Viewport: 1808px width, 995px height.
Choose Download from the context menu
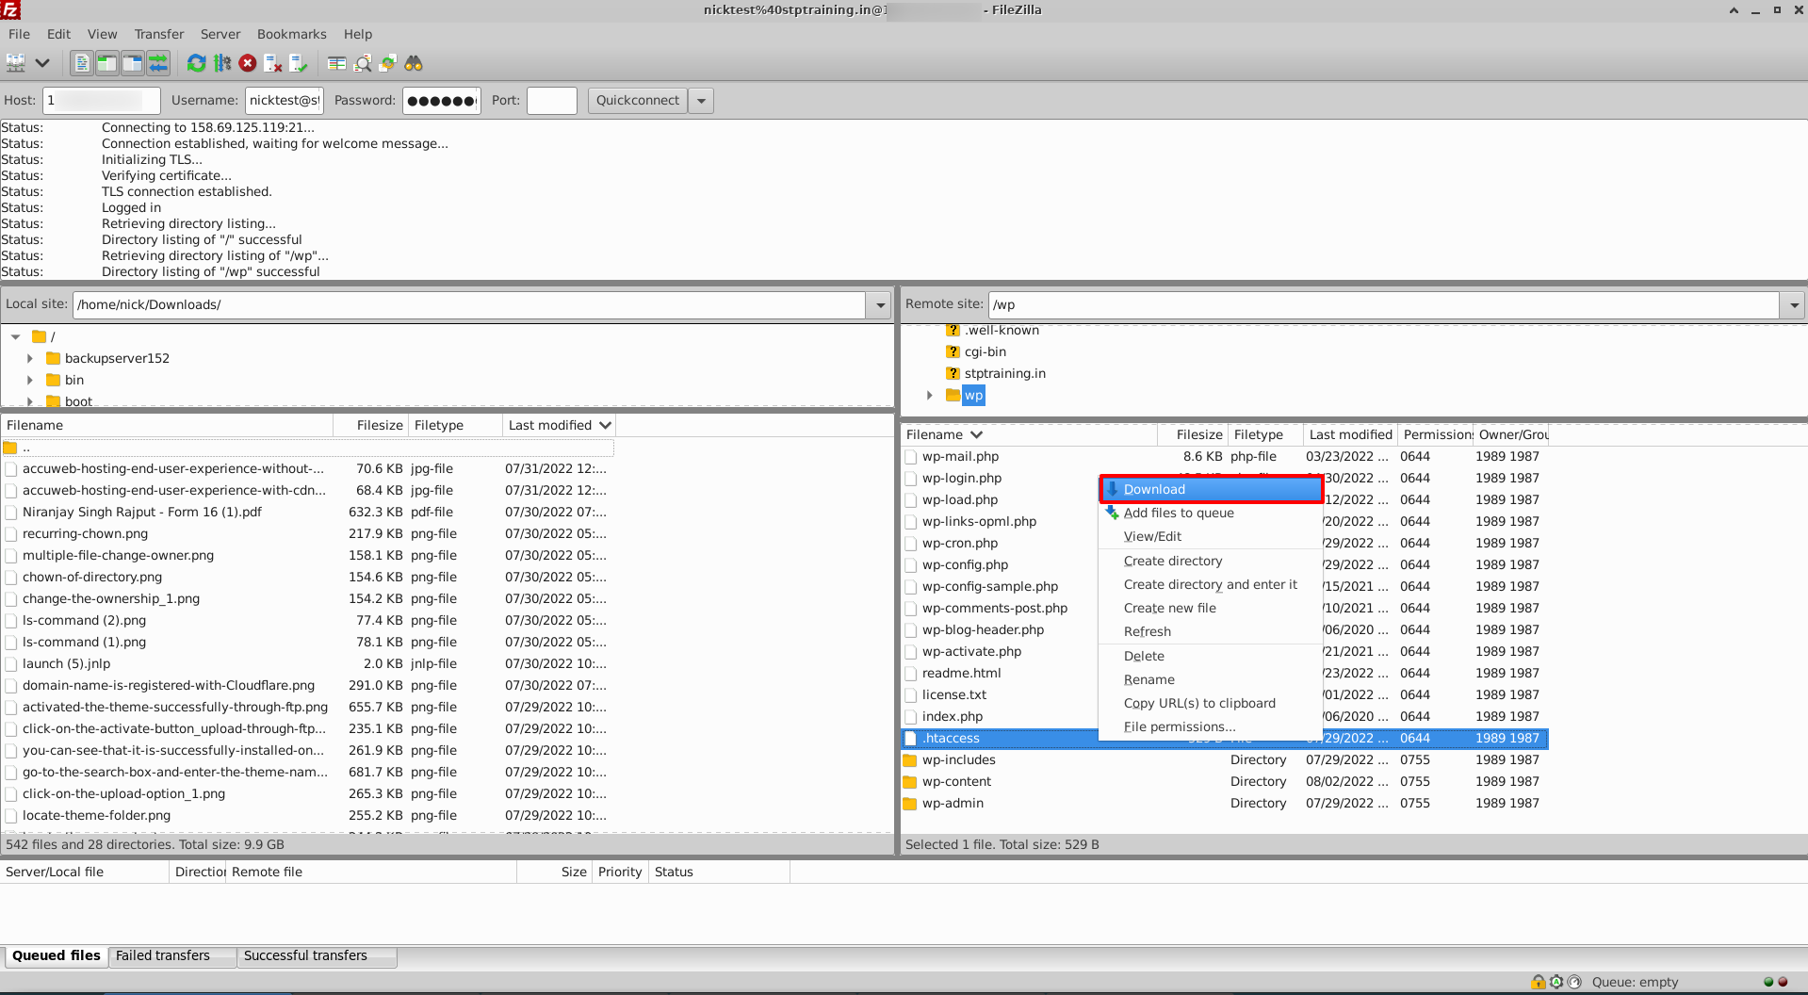click(x=1212, y=489)
